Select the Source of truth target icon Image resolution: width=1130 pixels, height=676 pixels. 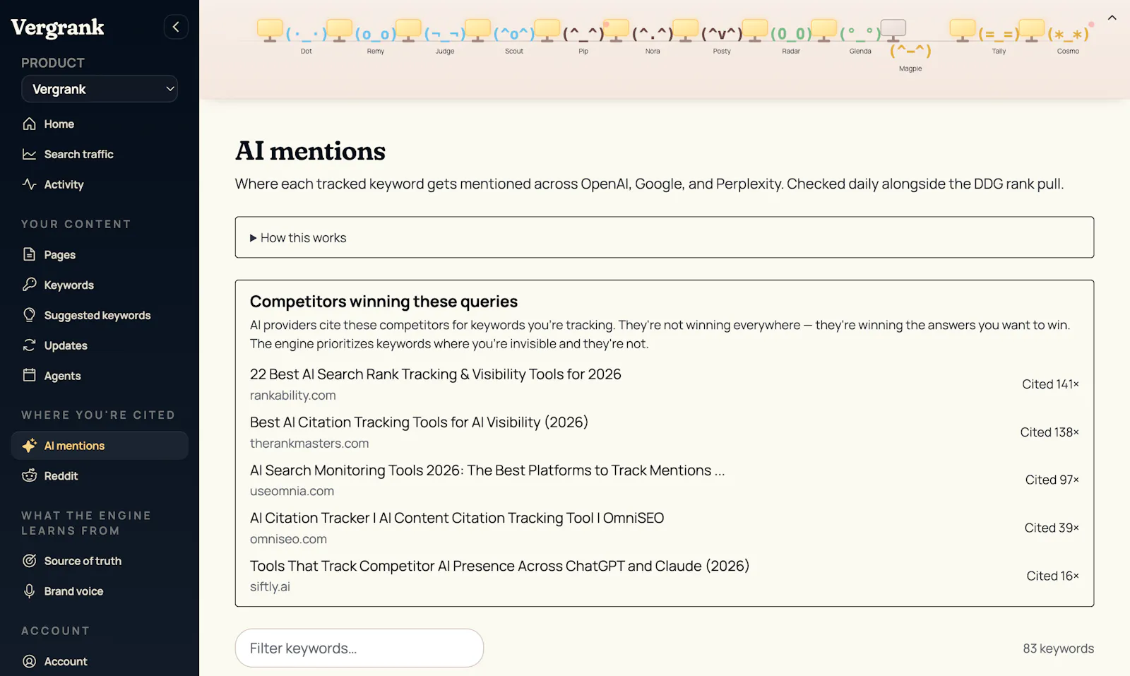[x=29, y=561]
